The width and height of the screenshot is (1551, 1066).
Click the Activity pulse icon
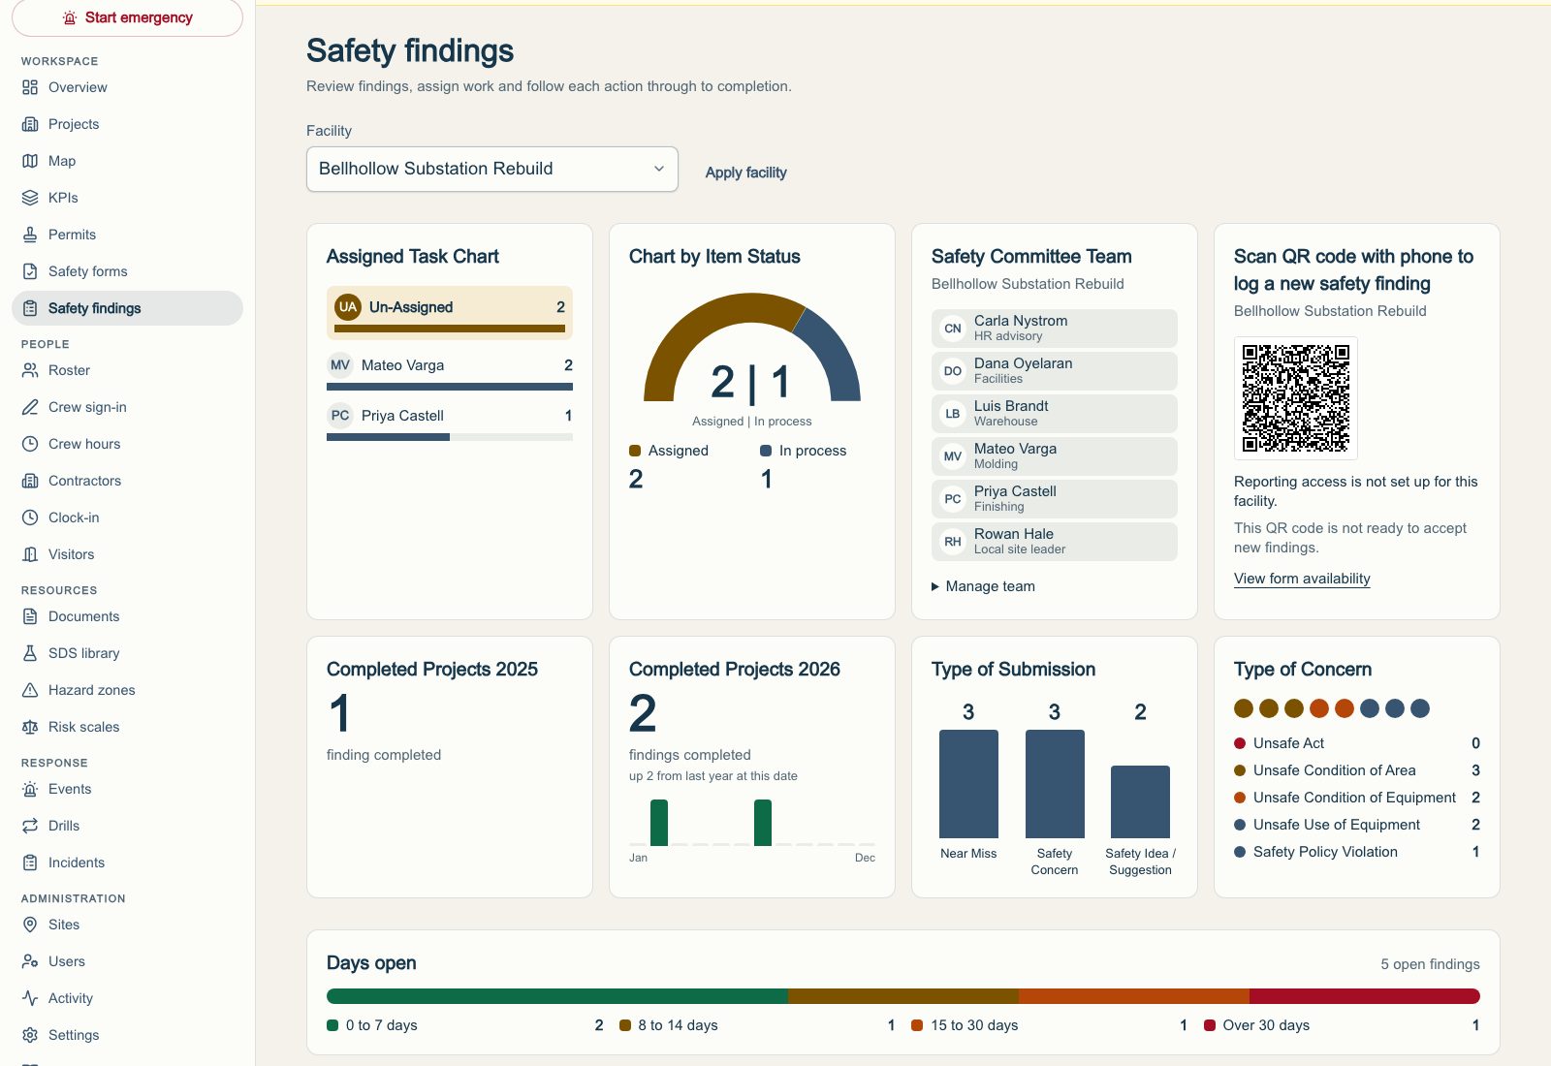(x=30, y=998)
